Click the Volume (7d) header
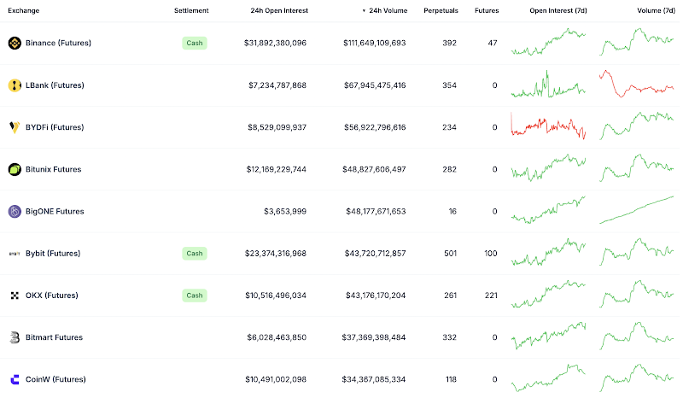The image size is (683, 398). coord(656,10)
